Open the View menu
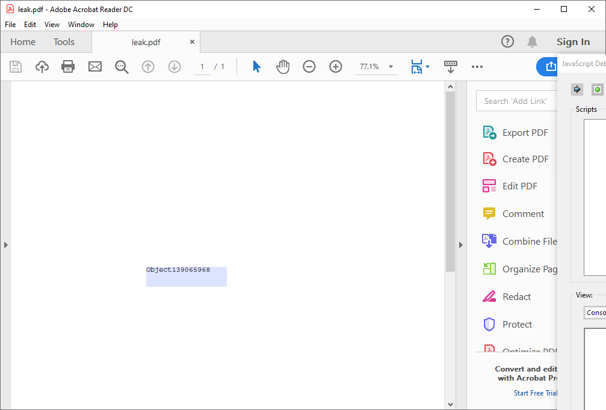The image size is (606, 410). pos(52,25)
